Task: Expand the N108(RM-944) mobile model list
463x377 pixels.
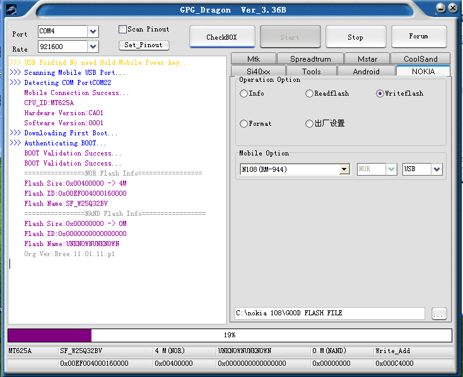Action: tap(344, 169)
